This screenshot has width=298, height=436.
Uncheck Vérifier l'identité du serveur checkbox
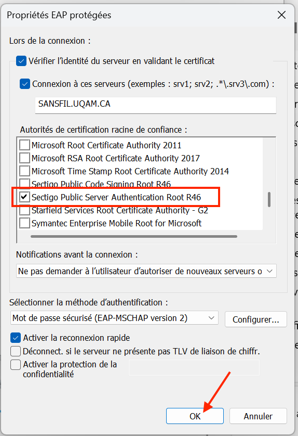pos(21,61)
